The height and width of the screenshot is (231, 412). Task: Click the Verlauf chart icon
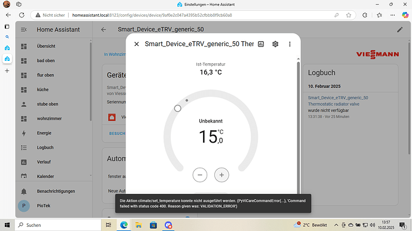pos(24,162)
